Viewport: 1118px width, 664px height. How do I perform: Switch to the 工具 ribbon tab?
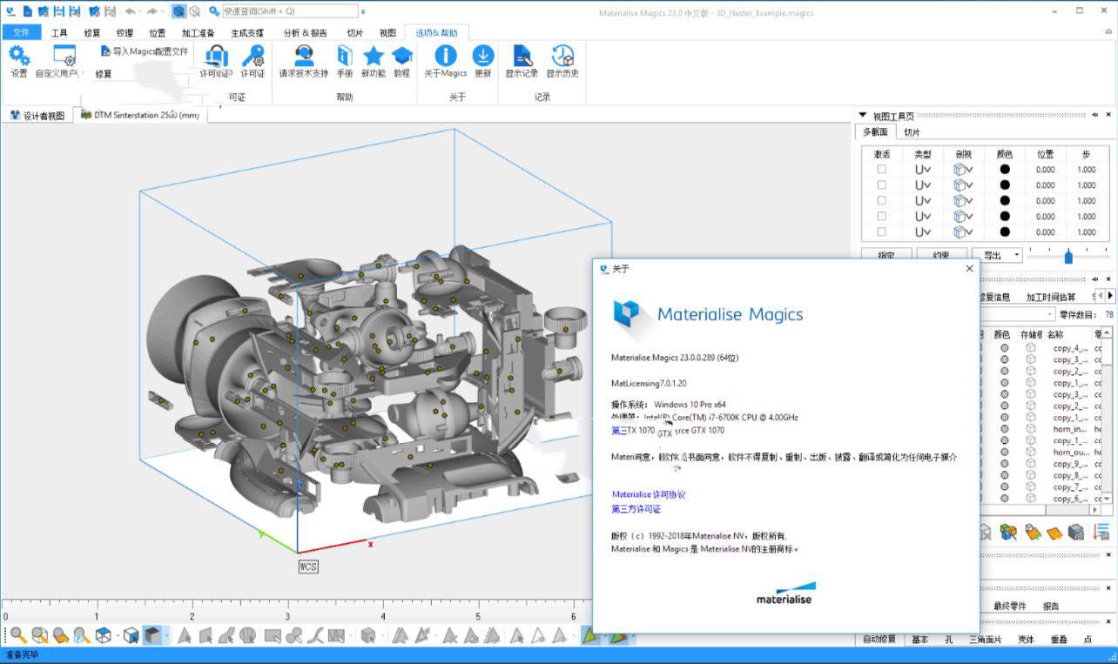[x=59, y=33]
